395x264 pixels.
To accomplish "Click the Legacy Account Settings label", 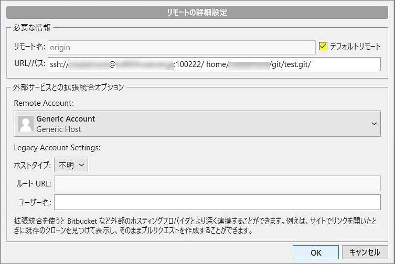I will click(57, 148).
